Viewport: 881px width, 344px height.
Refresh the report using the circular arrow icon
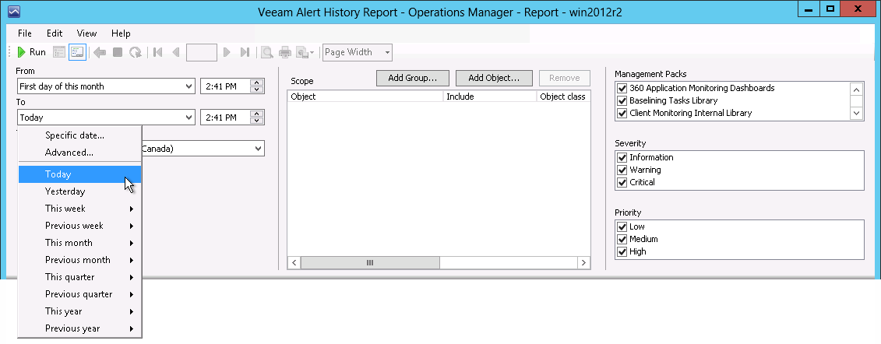pos(136,52)
